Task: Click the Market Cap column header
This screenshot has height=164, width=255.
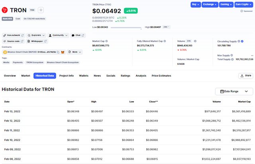Action: [x=244, y=102]
